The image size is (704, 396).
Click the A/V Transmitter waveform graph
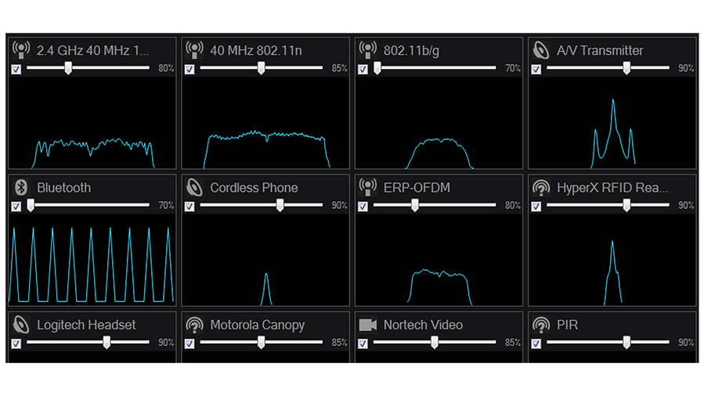[612, 129]
